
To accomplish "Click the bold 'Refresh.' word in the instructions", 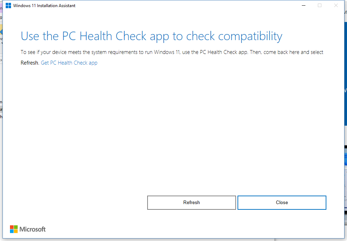I will (x=30, y=63).
